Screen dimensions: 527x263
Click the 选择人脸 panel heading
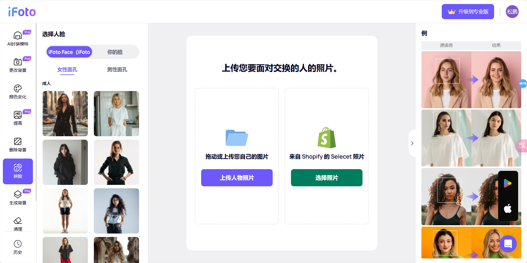point(54,34)
